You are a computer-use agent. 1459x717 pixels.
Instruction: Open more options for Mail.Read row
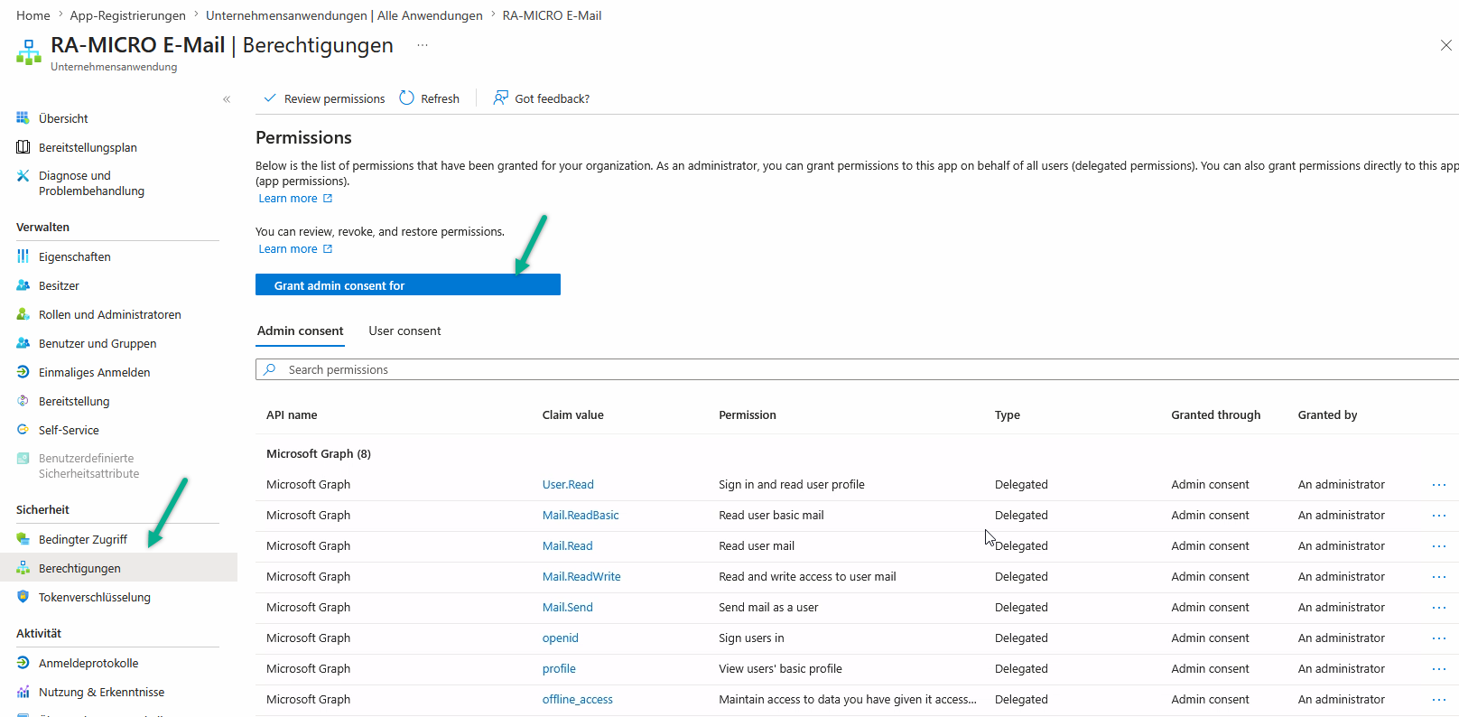[x=1439, y=546]
